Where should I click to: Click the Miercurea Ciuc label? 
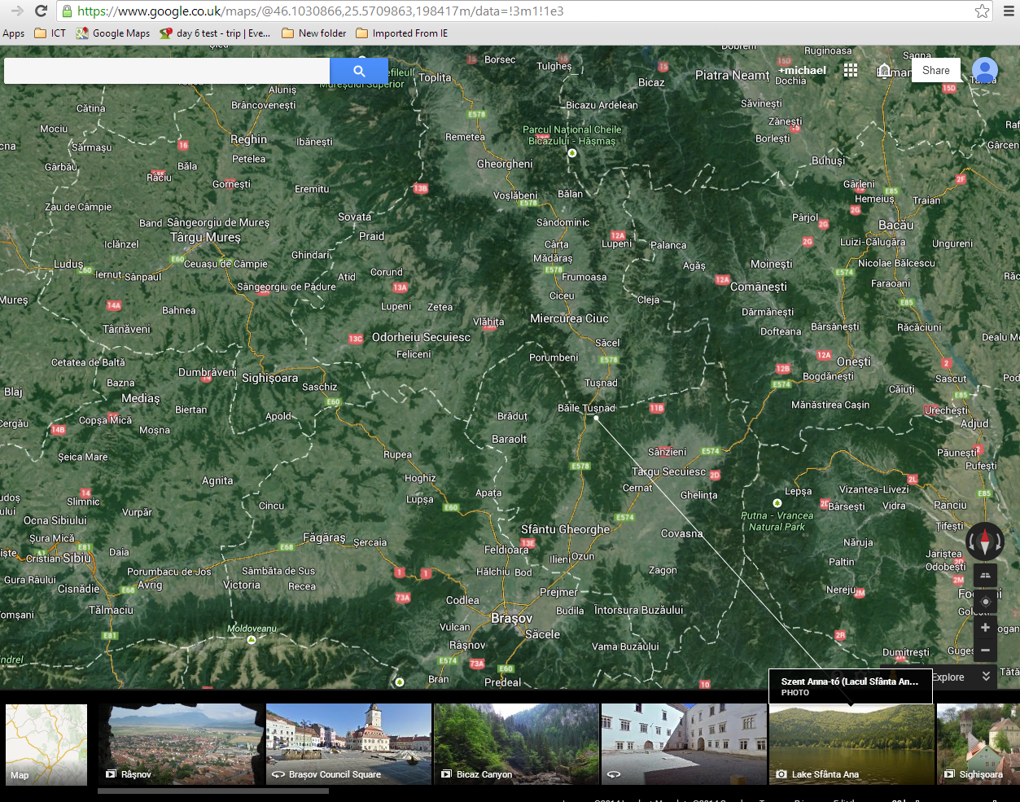(569, 318)
